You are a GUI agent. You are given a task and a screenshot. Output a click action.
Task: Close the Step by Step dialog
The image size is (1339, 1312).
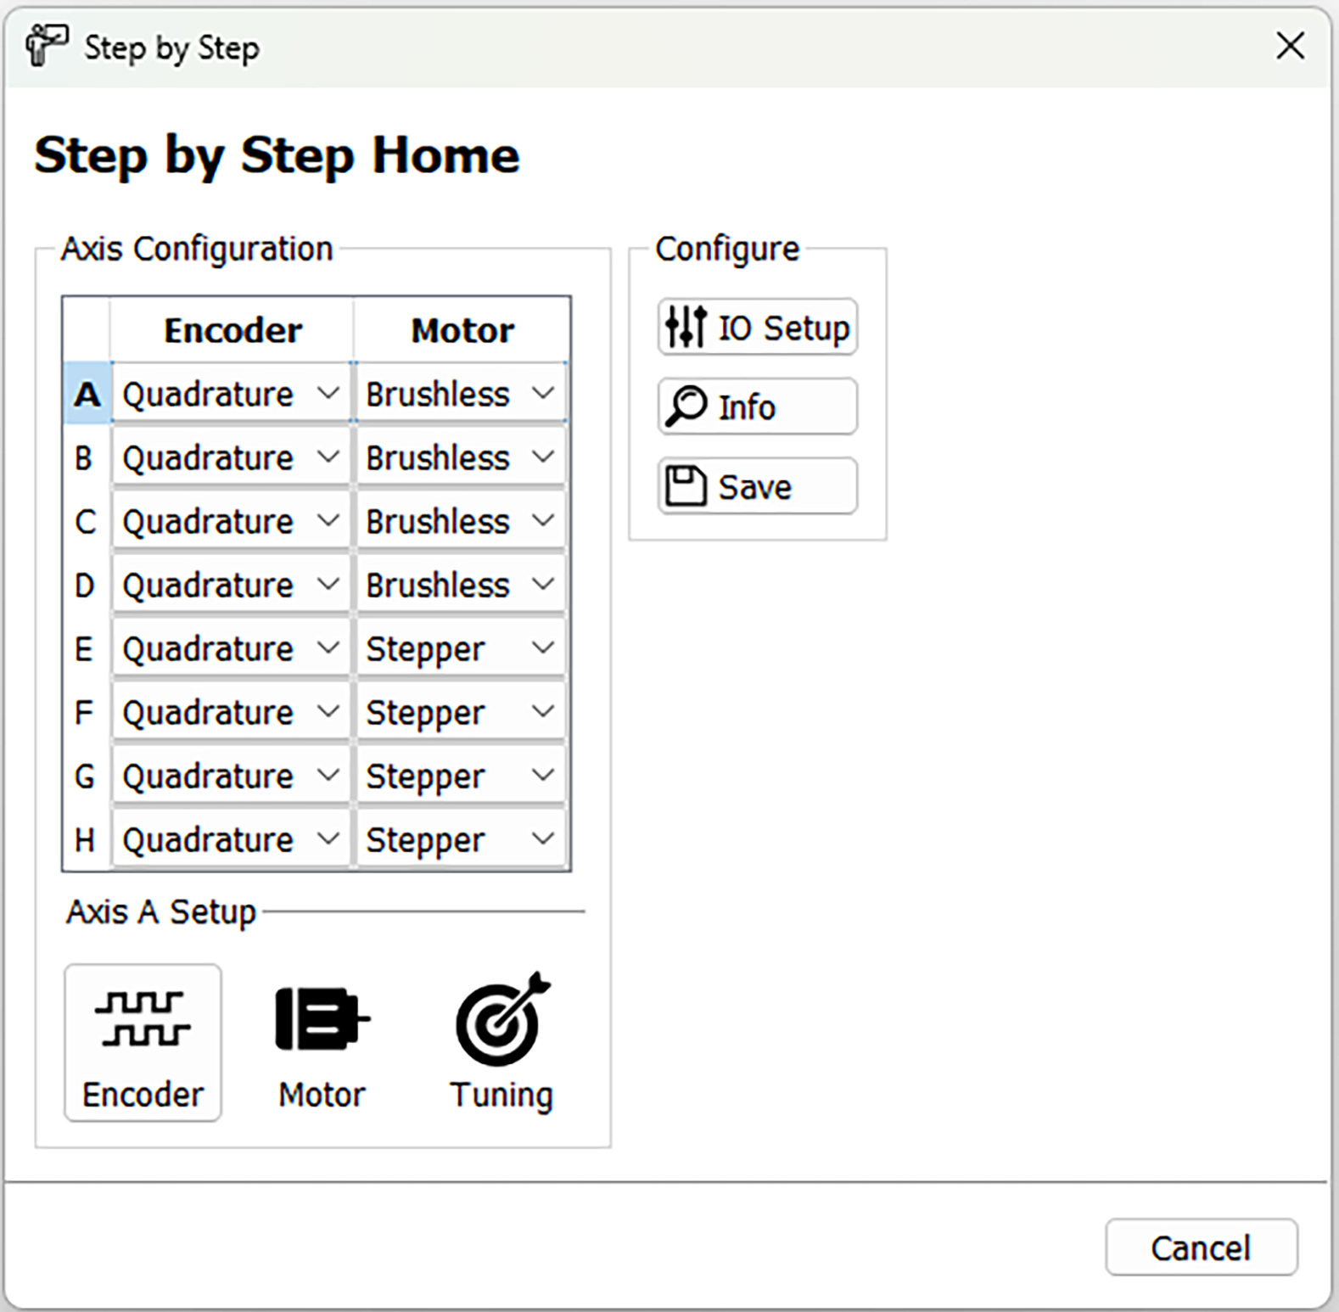click(1290, 46)
